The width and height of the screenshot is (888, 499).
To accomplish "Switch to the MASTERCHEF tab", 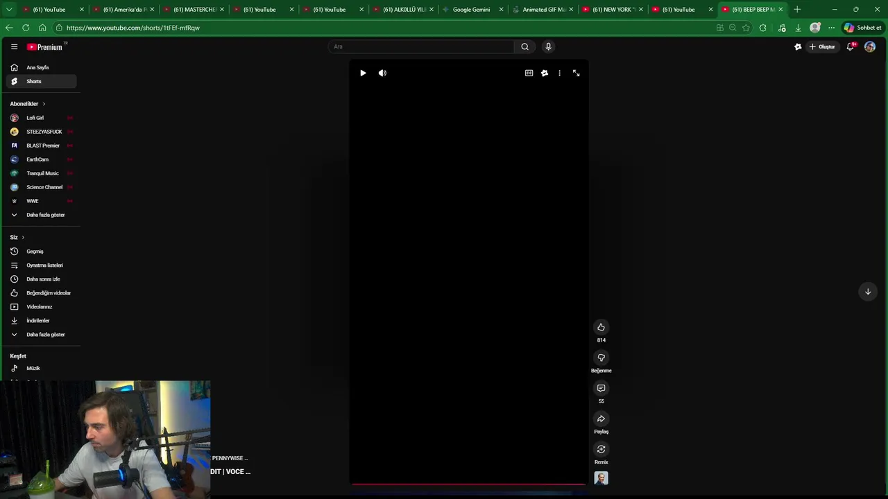I will point(194,10).
